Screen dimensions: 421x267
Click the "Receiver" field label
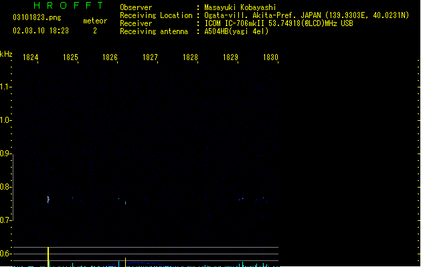click(x=136, y=23)
